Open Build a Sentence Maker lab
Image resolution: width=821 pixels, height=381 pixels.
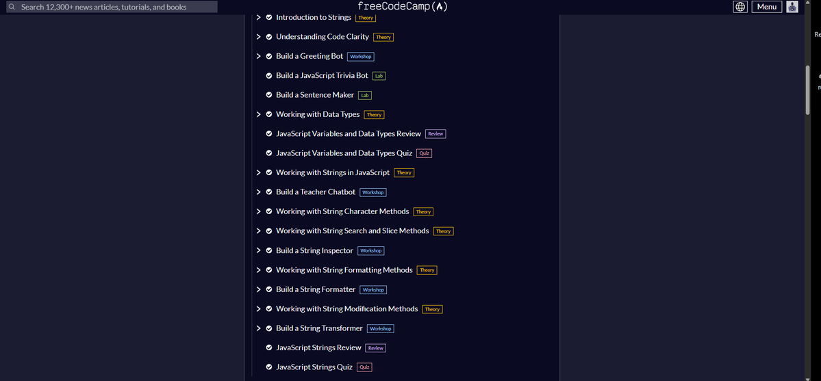(x=315, y=94)
